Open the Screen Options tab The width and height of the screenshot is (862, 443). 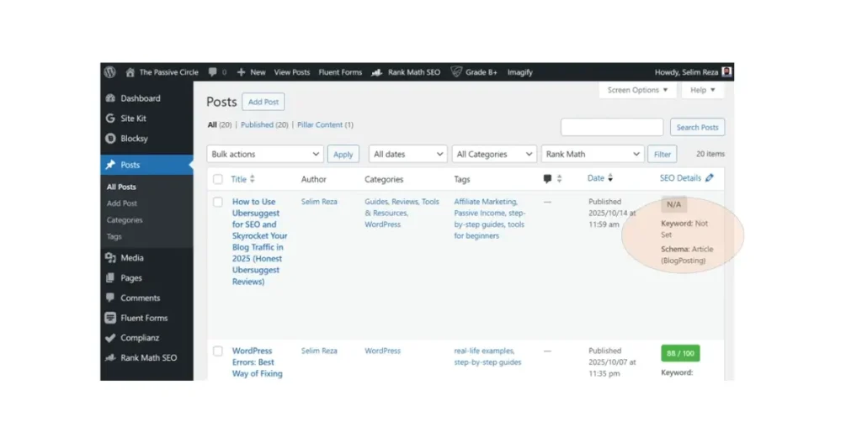(x=637, y=90)
